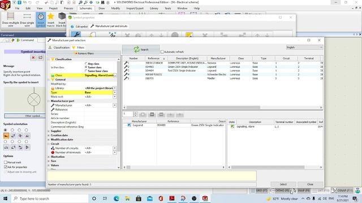362x203 pixels.
Task: Click second icon in selected parts toolbar
Action: [152, 114]
